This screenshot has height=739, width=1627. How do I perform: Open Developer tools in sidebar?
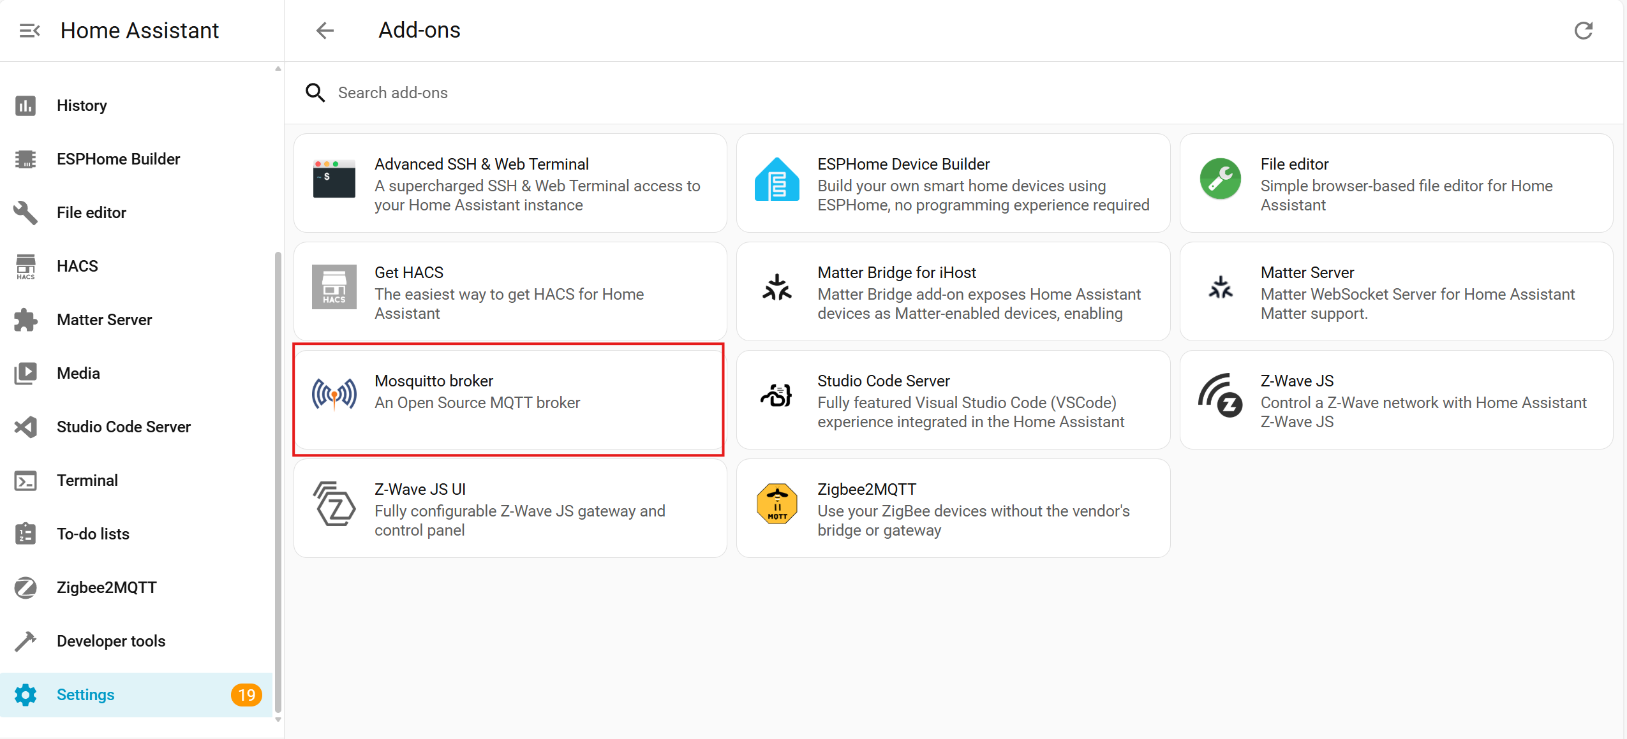[x=111, y=641]
